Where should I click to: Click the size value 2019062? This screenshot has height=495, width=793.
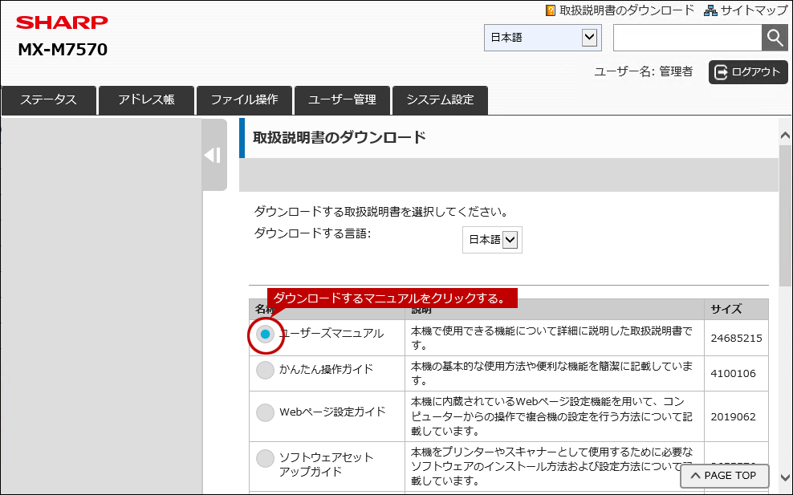(x=733, y=417)
